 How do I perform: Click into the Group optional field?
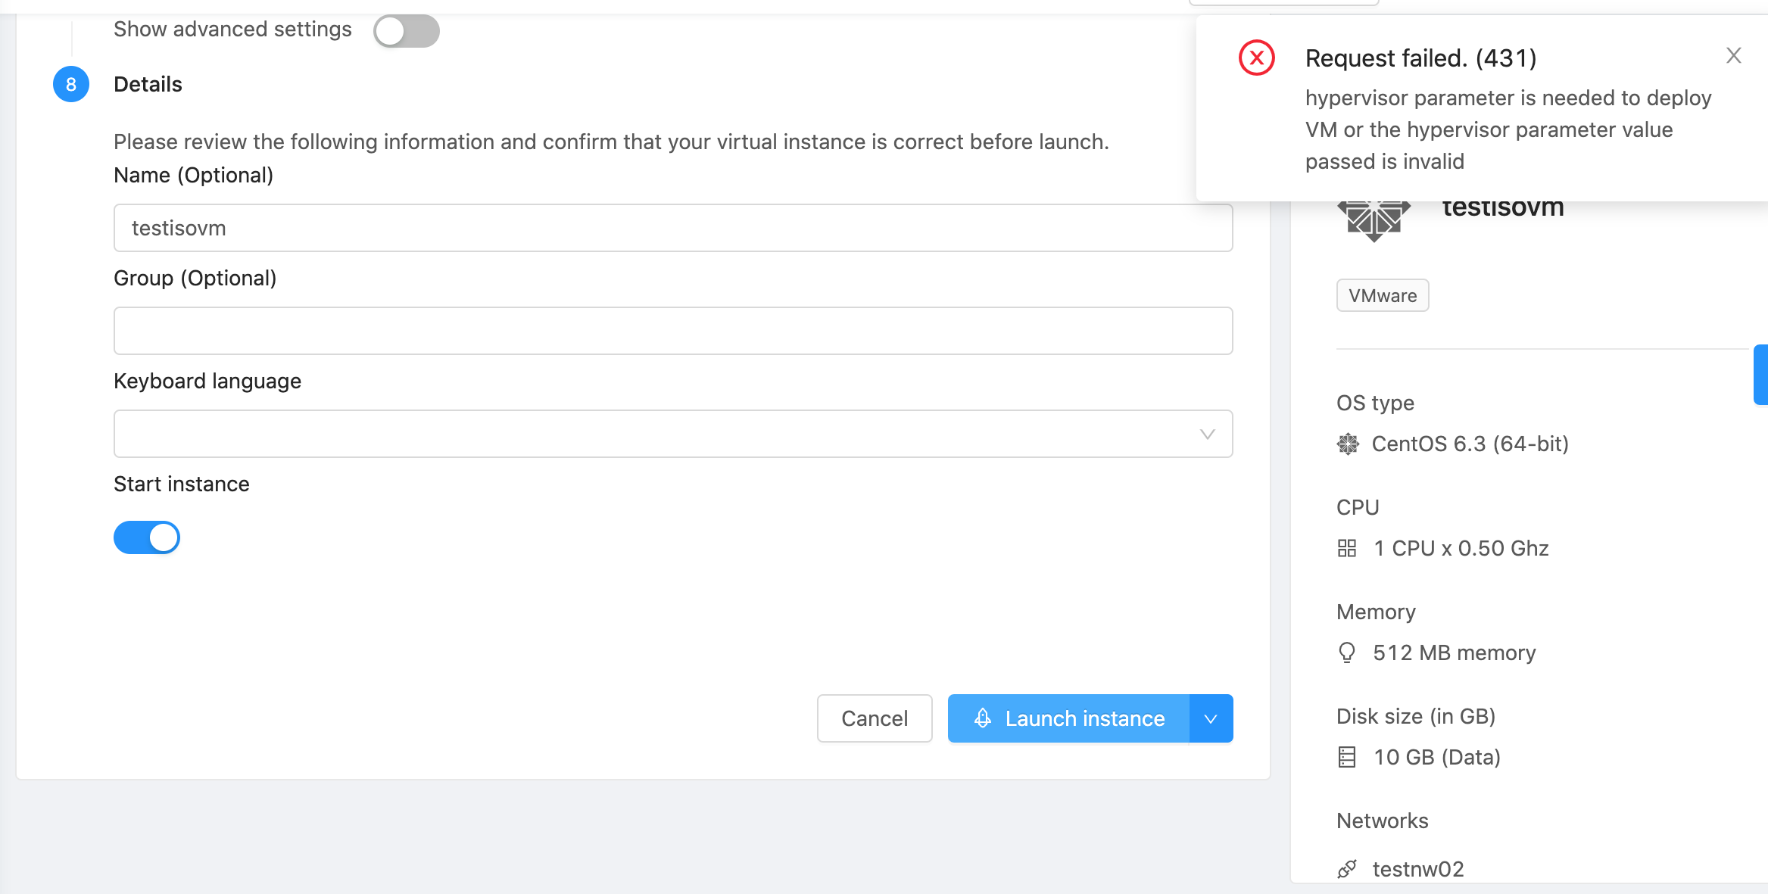[x=672, y=331]
